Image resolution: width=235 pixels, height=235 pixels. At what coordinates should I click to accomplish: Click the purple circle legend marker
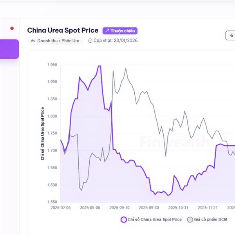point(124,219)
